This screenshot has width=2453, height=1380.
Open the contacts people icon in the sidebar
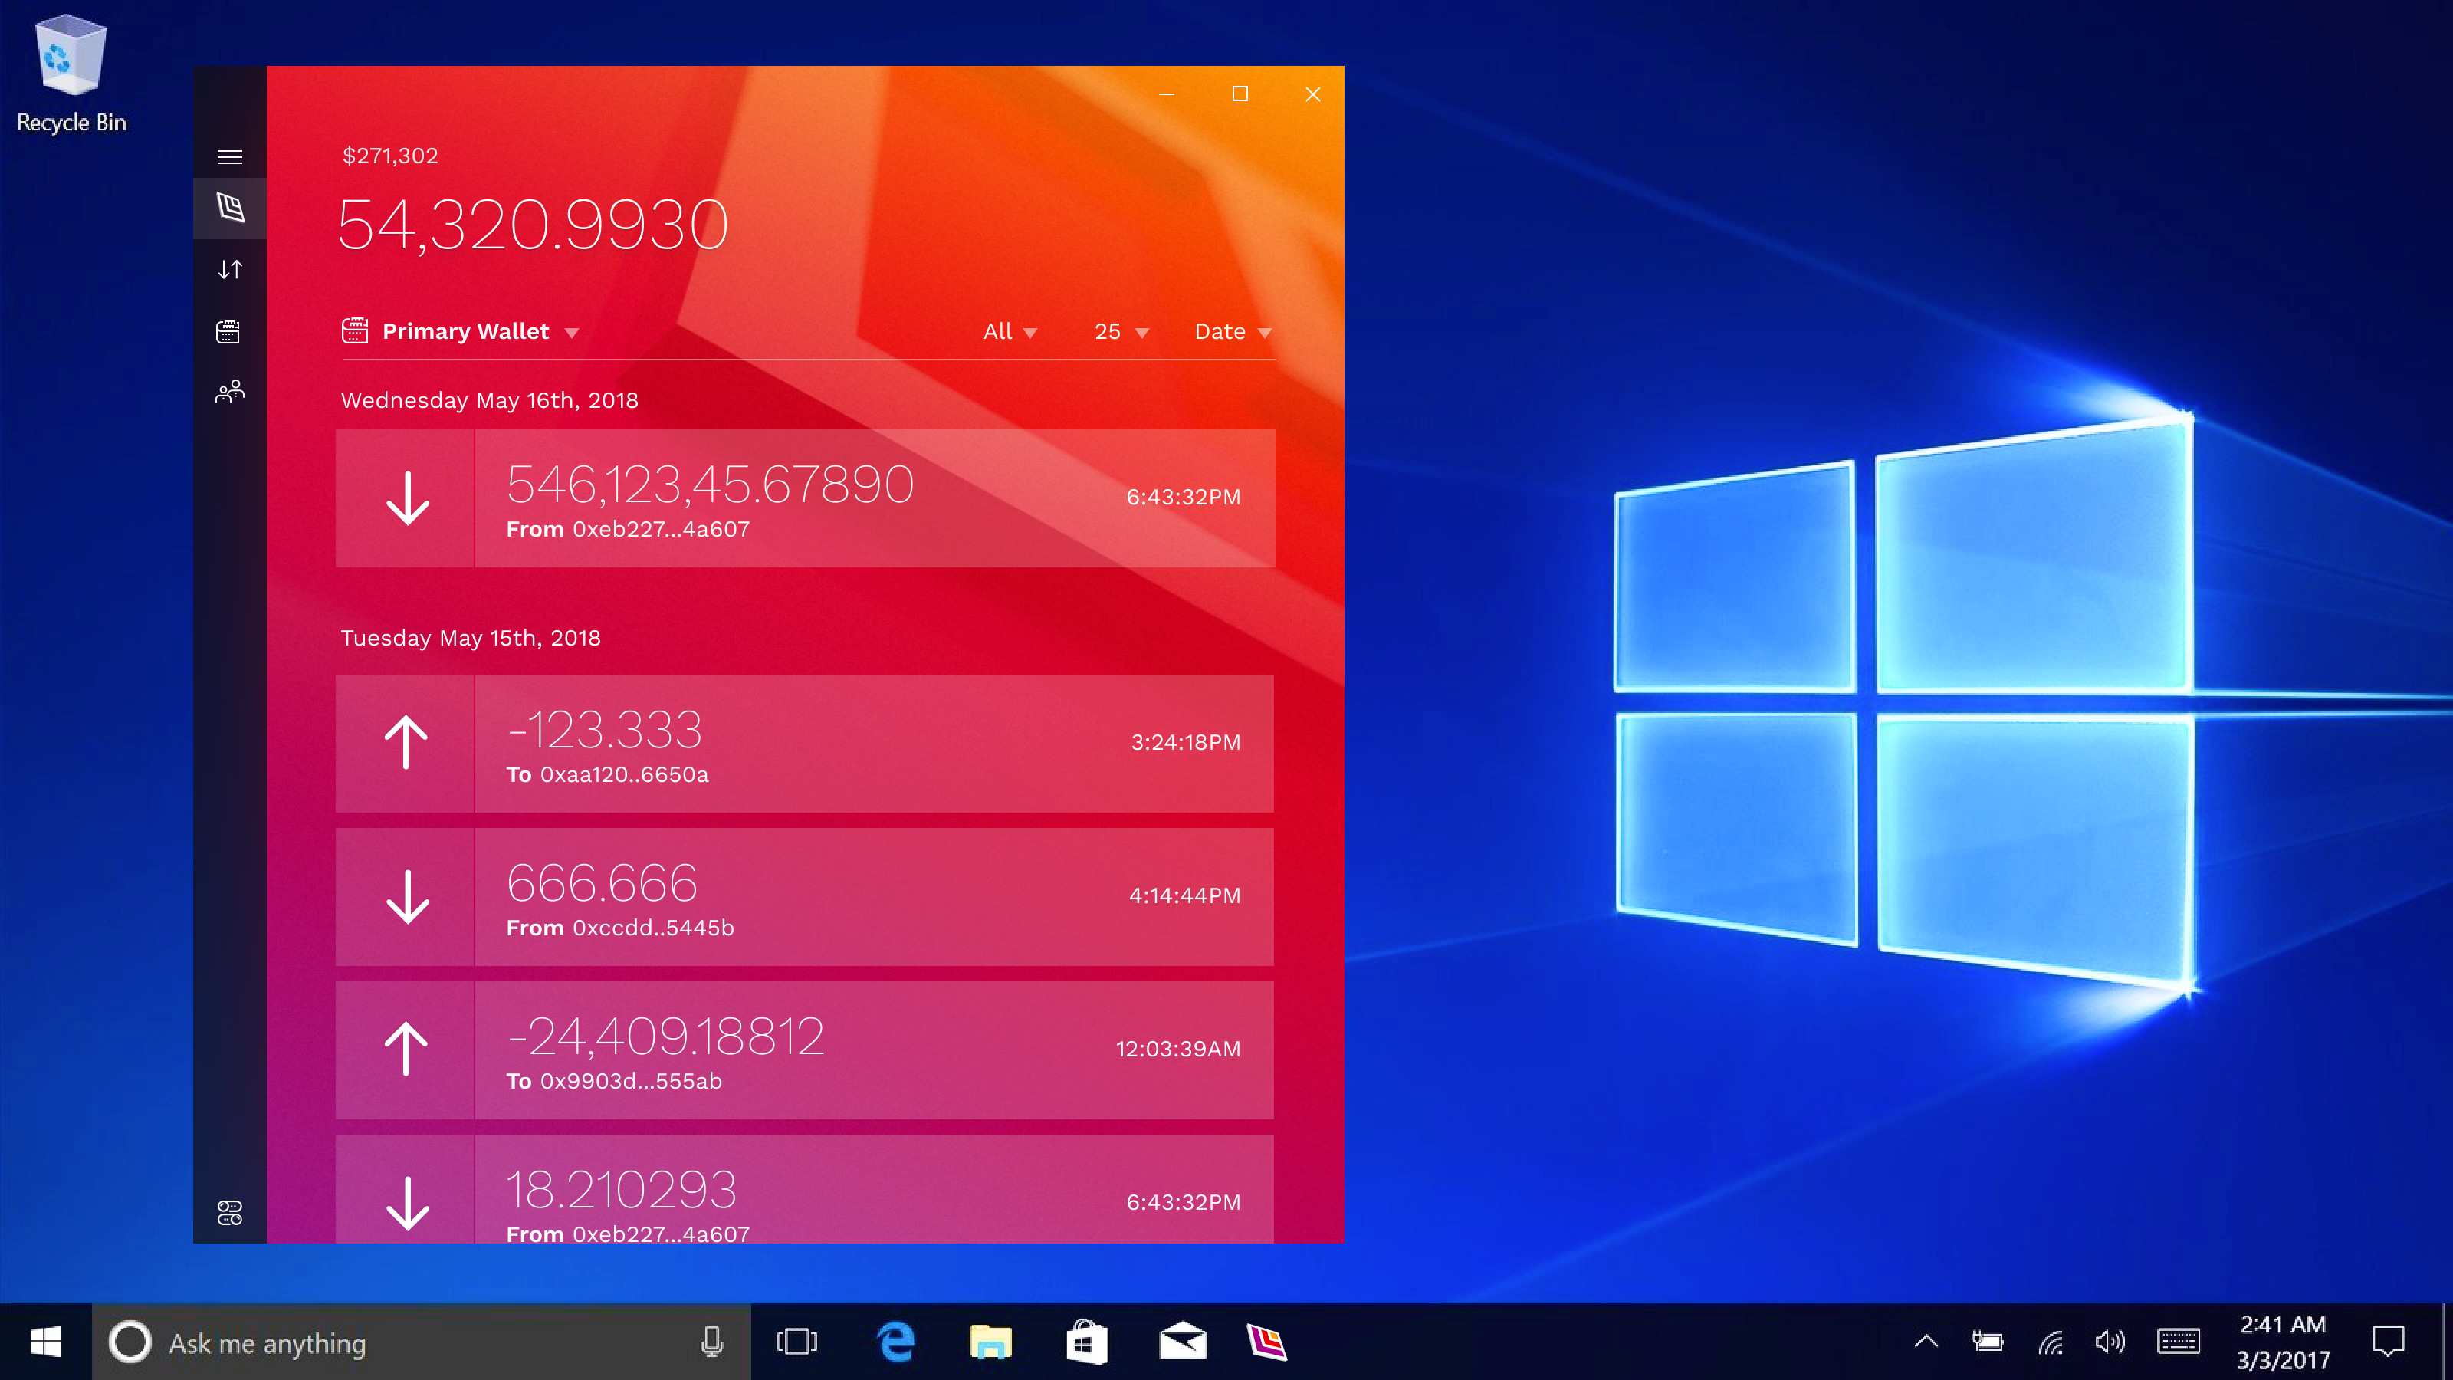(x=229, y=392)
